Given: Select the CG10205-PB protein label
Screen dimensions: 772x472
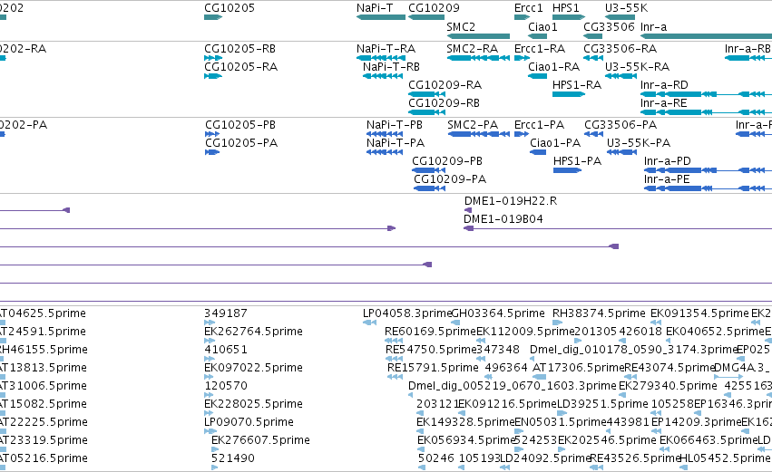Looking at the screenshot, I should [240, 125].
